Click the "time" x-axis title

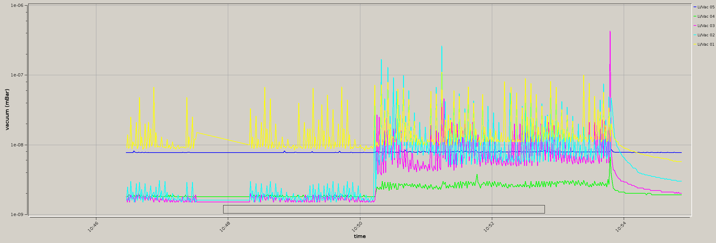360,236
